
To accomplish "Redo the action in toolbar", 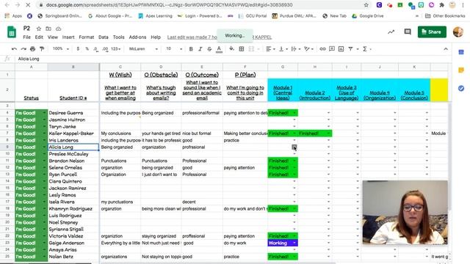I will (x=23, y=49).
